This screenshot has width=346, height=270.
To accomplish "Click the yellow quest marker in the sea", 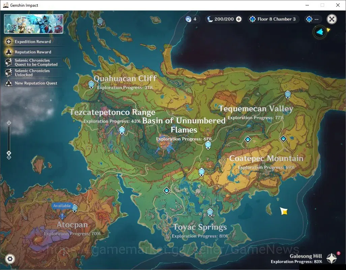I will tap(284, 211).
